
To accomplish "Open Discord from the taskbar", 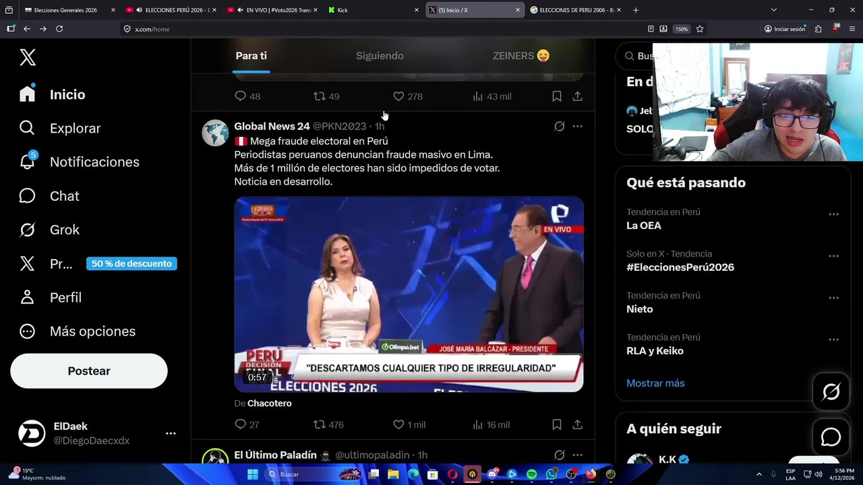I will coord(492,474).
